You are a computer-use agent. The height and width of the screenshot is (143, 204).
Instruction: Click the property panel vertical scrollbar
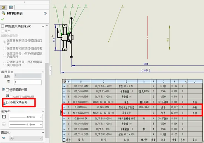(x=47, y=101)
